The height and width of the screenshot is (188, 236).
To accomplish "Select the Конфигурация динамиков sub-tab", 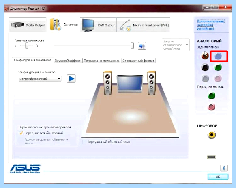I will coord(33,60).
